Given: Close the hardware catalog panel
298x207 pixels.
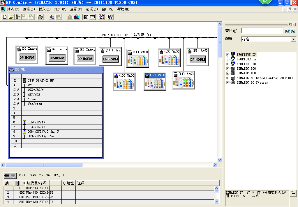Looking at the screenshot, I should coord(294,24).
